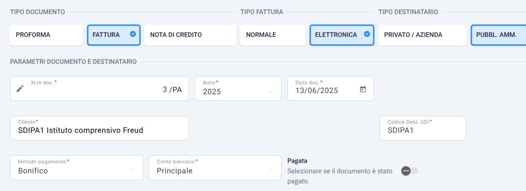
Task: Select PROFORMA document type
Action: click(x=47, y=35)
